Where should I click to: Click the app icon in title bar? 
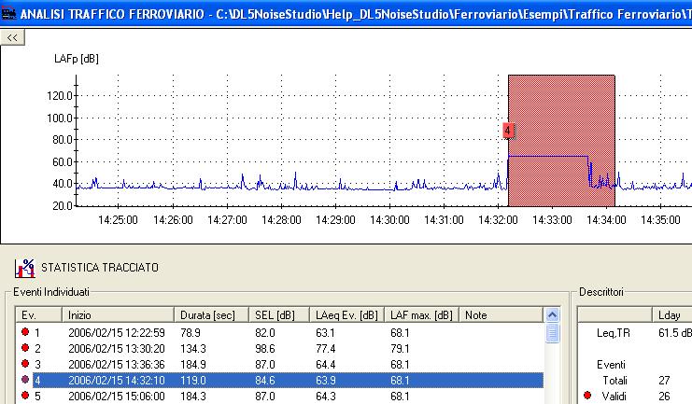[x=8, y=13]
